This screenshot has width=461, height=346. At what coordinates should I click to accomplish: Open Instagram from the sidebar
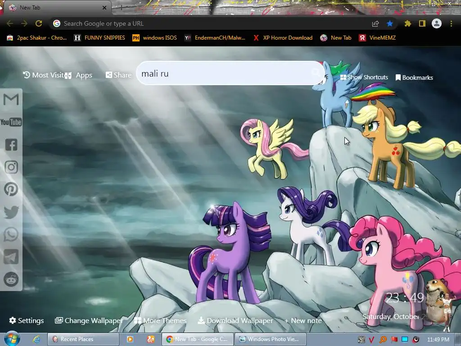click(11, 167)
